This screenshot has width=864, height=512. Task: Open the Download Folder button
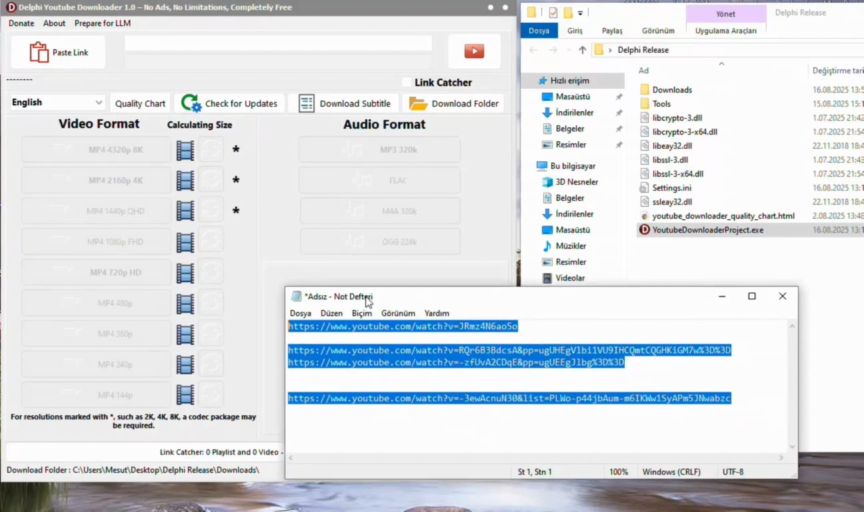pyautogui.click(x=453, y=103)
